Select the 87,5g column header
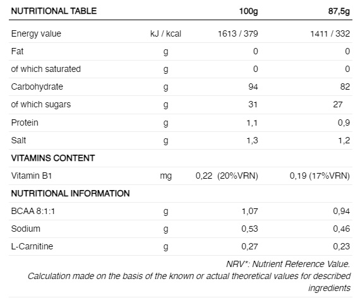The image size is (360, 298). pos(339,11)
